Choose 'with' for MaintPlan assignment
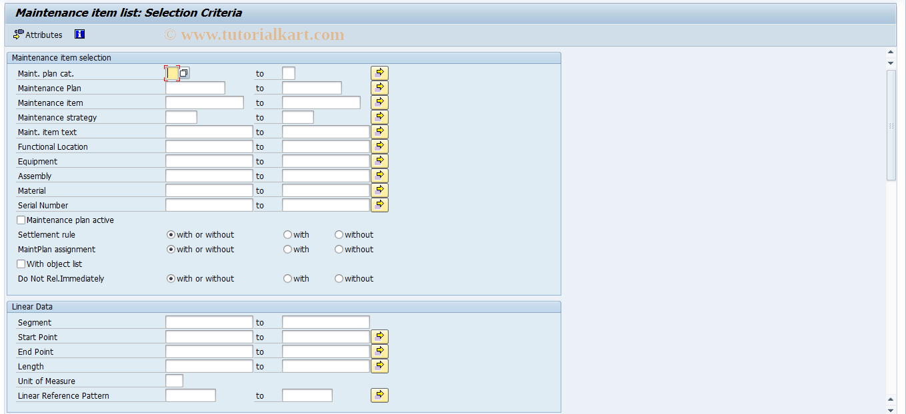The height and width of the screenshot is (414, 906). point(287,249)
